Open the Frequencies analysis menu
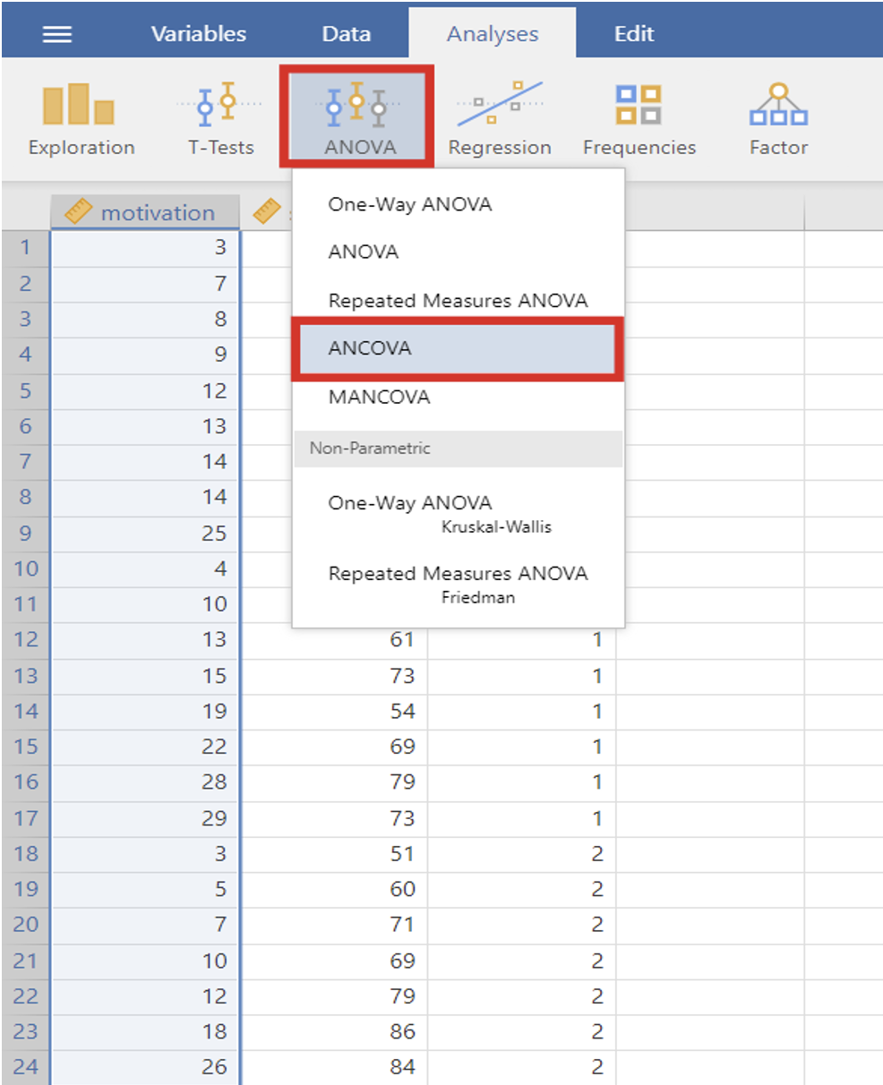This screenshot has height=1085, width=883. point(639,118)
